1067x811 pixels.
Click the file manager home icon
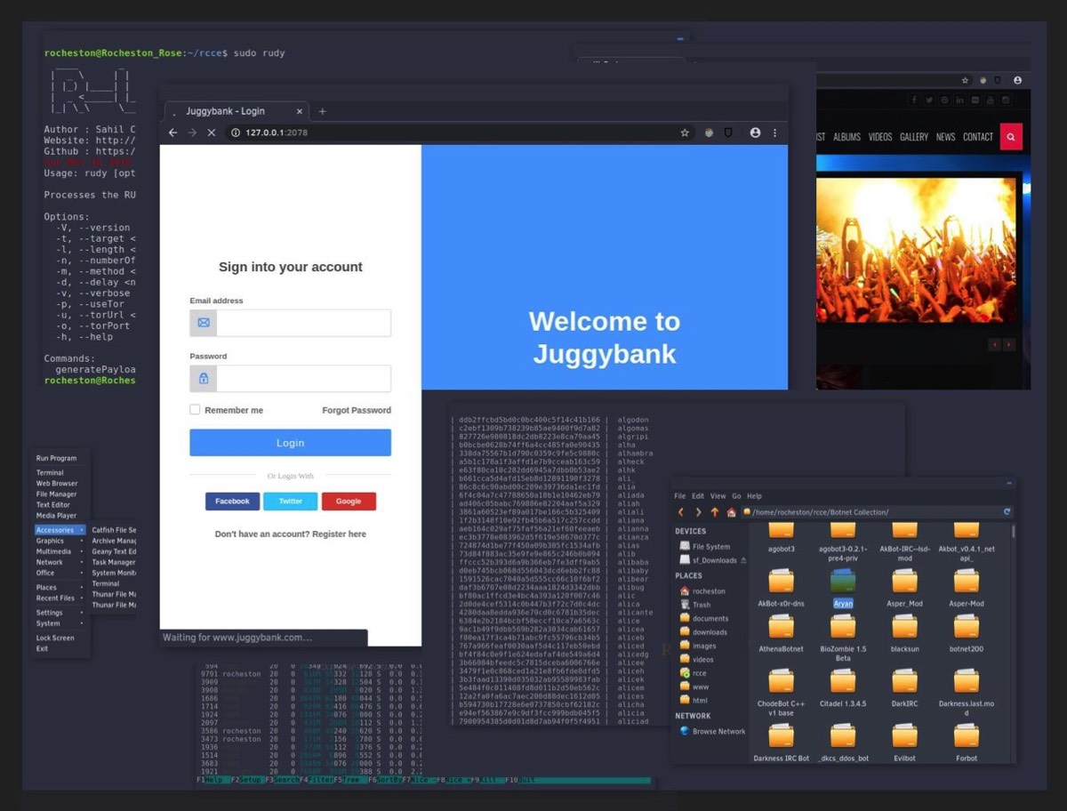731,512
